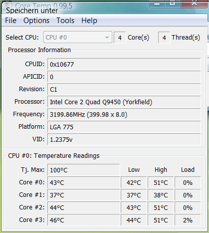The width and height of the screenshot is (209, 233).
Task: Open the File menu
Action: (x=10, y=21)
